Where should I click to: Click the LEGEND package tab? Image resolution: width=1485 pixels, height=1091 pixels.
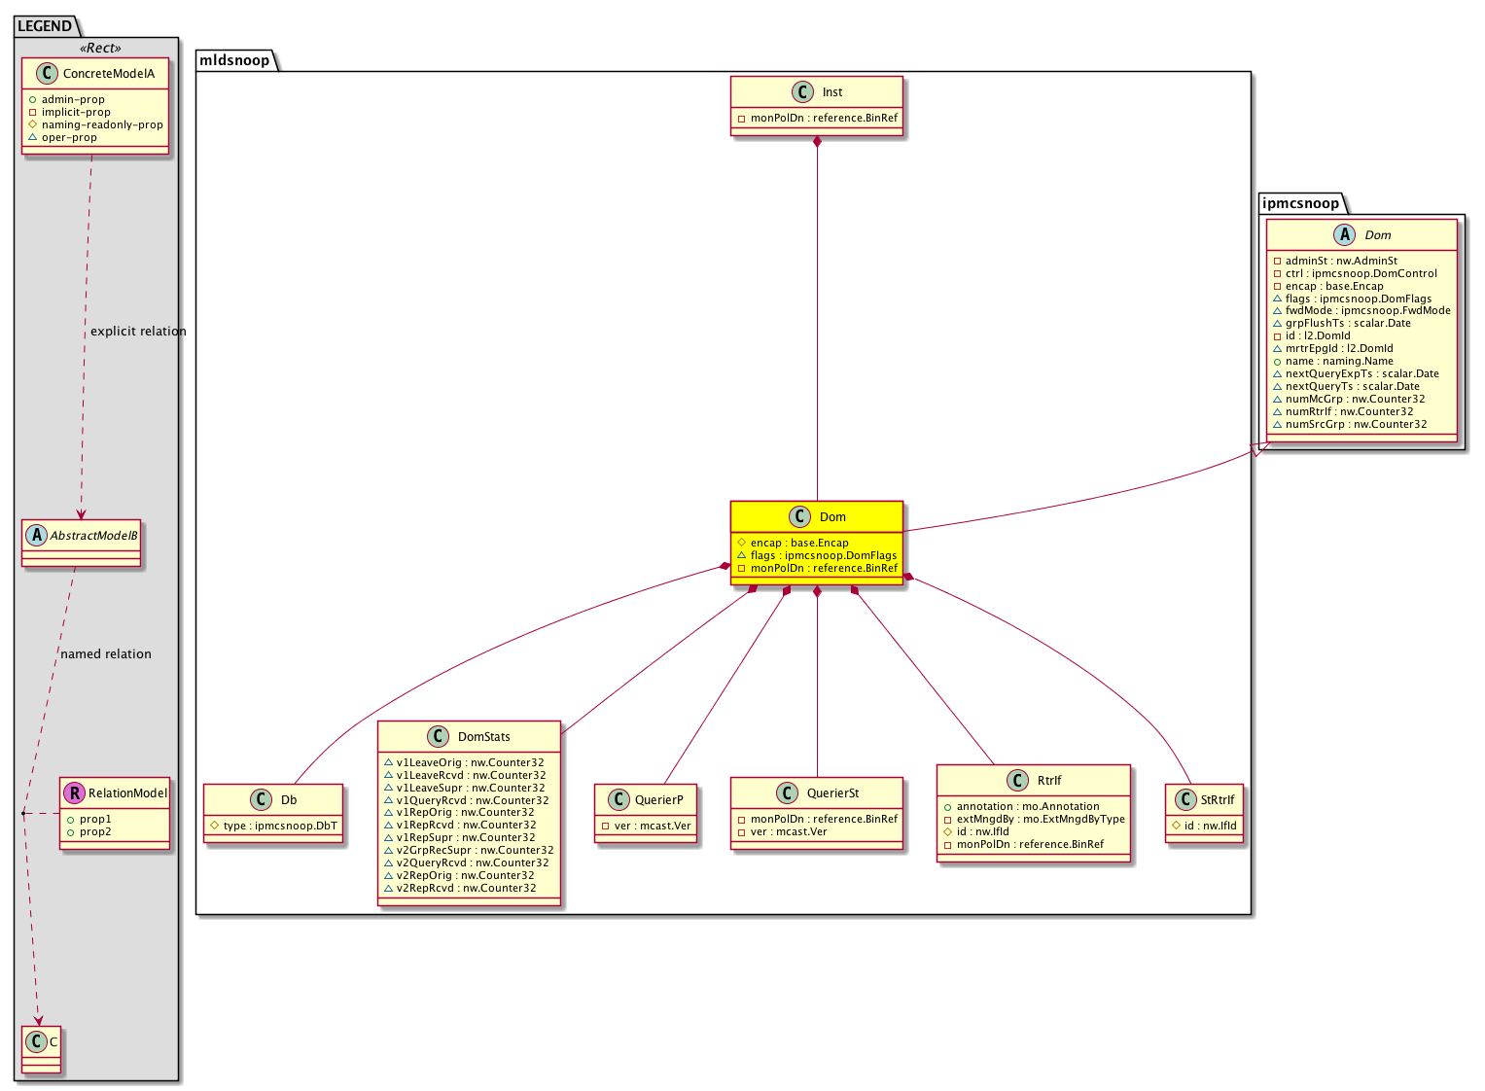[45, 26]
